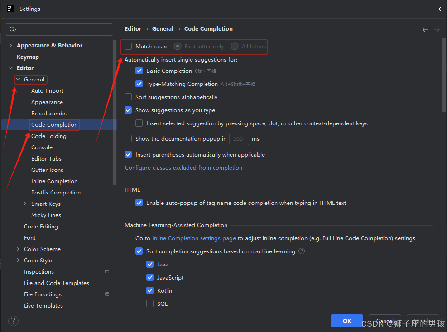Open Gutter Icons settings
This screenshot has height=332, width=447.
(47, 170)
